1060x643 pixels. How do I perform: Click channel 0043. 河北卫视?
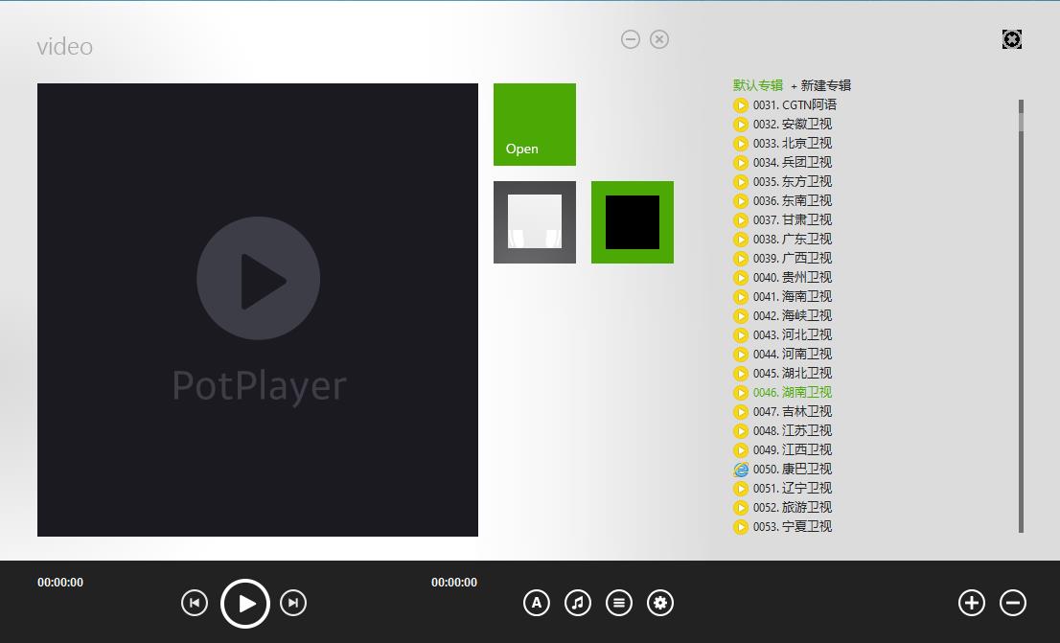point(783,334)
